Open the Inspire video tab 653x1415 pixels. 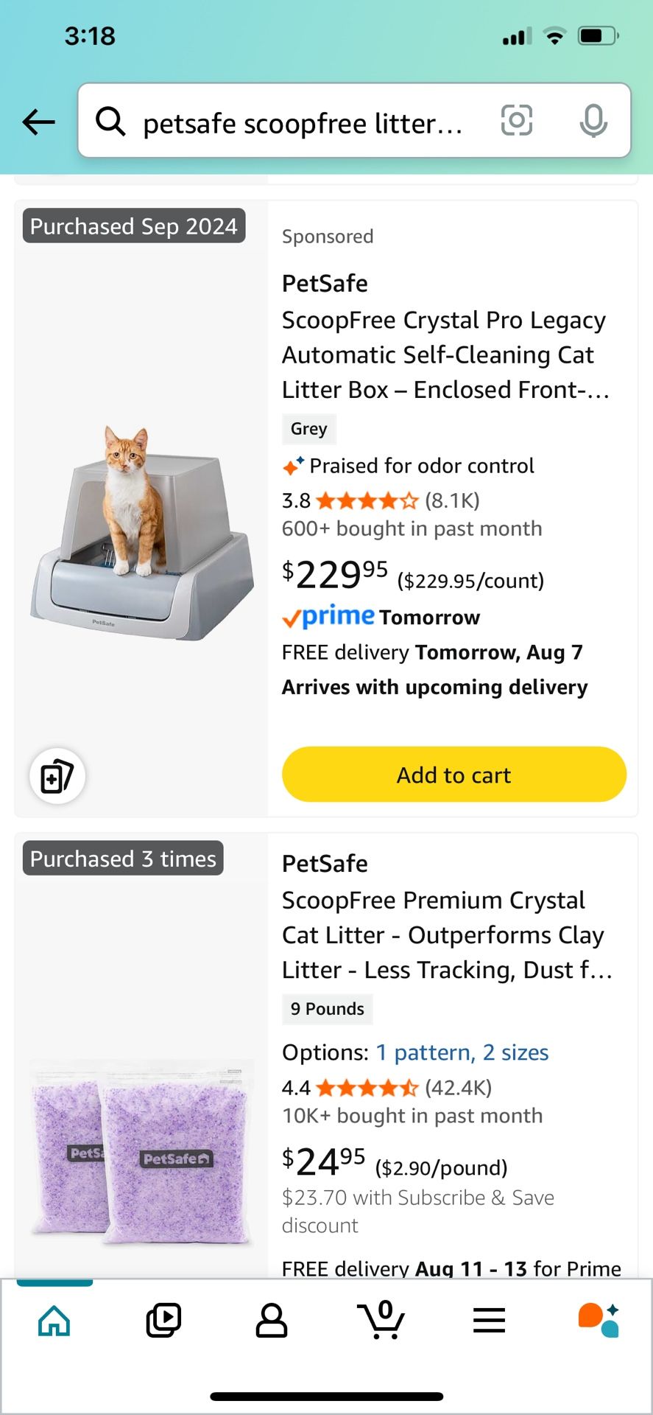[x=163, y=1319]
